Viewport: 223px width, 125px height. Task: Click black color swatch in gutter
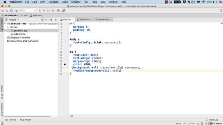pyautogui.click(x=65, y=65)
